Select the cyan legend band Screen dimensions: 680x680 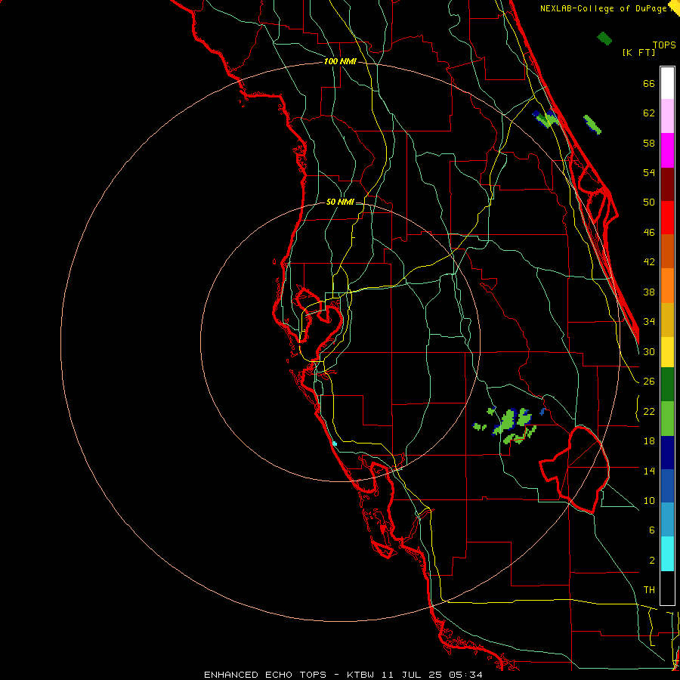(667, 554)
